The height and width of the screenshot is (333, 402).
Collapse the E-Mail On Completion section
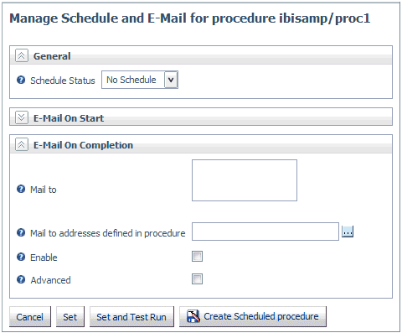pos(22,144)
